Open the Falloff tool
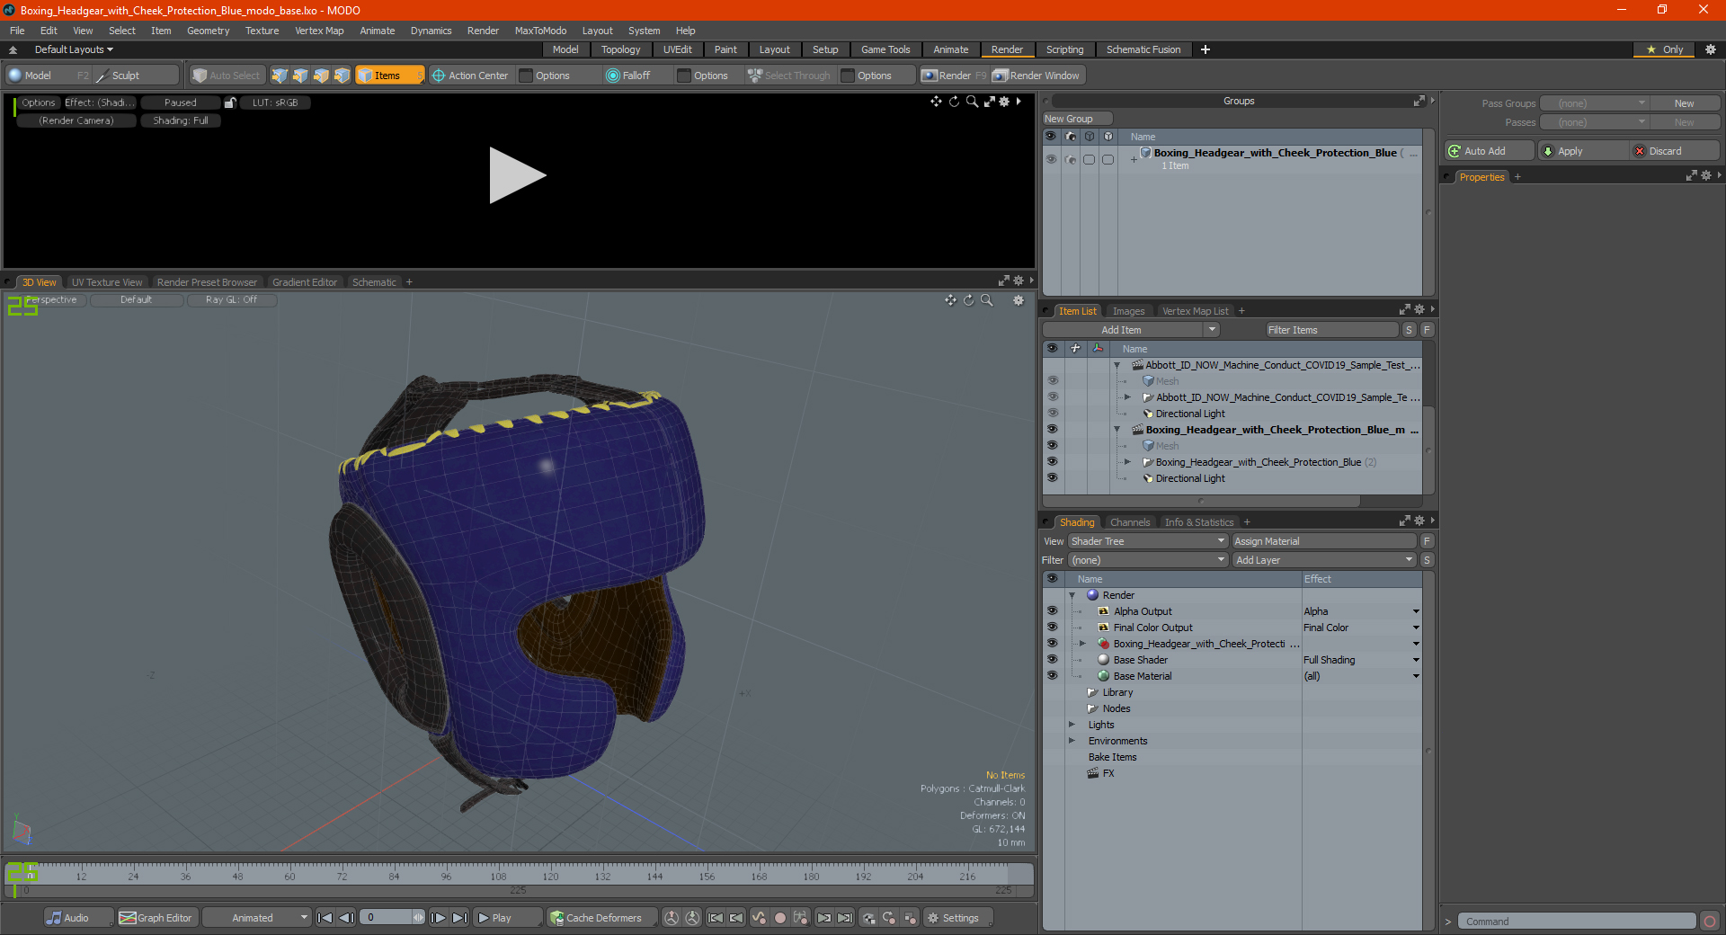1726x935 pixels. tap(628, 76)
